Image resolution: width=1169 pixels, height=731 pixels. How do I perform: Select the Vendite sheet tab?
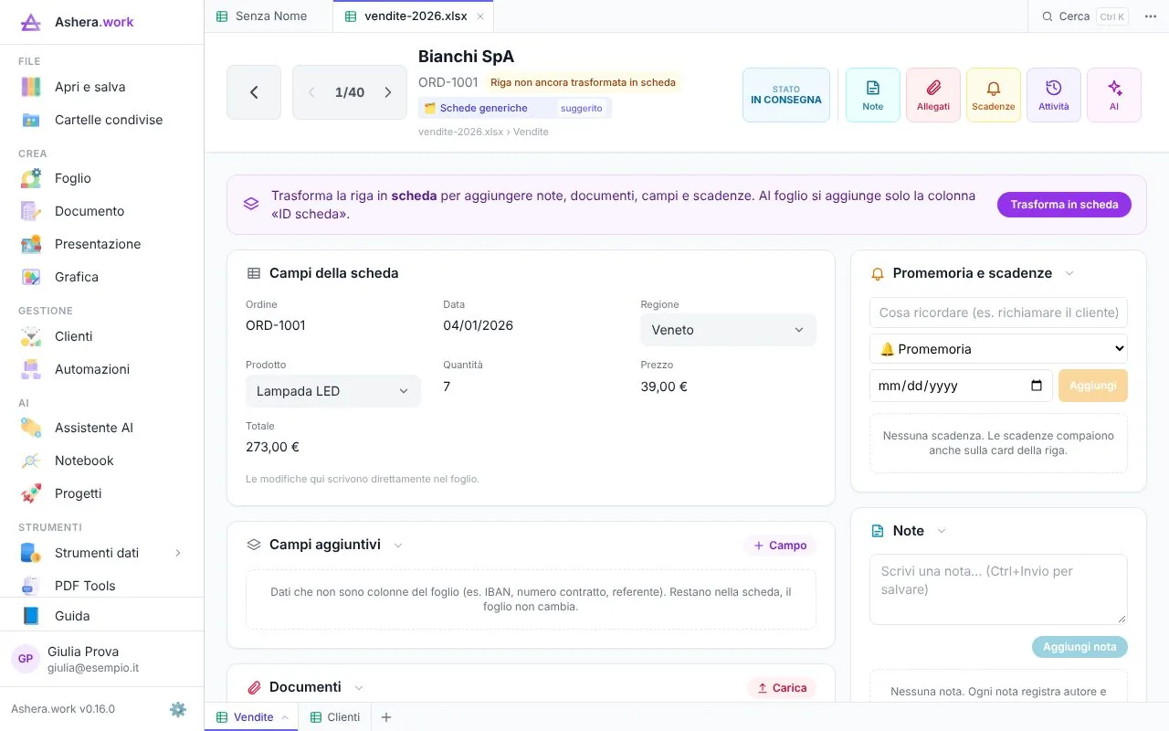click(x=251, y=717)
